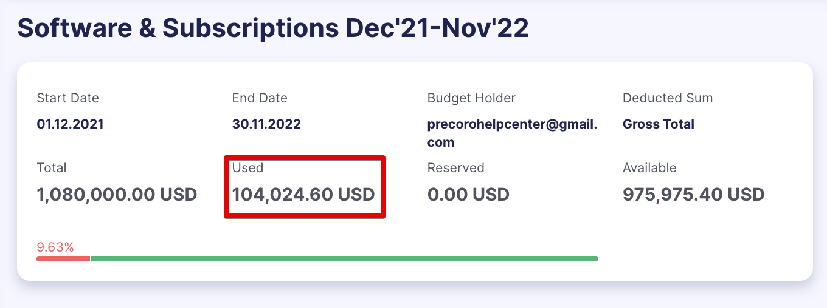Screen dimensions: 827x308
Task: Click the 01.12.2021 start date value
Action: point(70,124)
